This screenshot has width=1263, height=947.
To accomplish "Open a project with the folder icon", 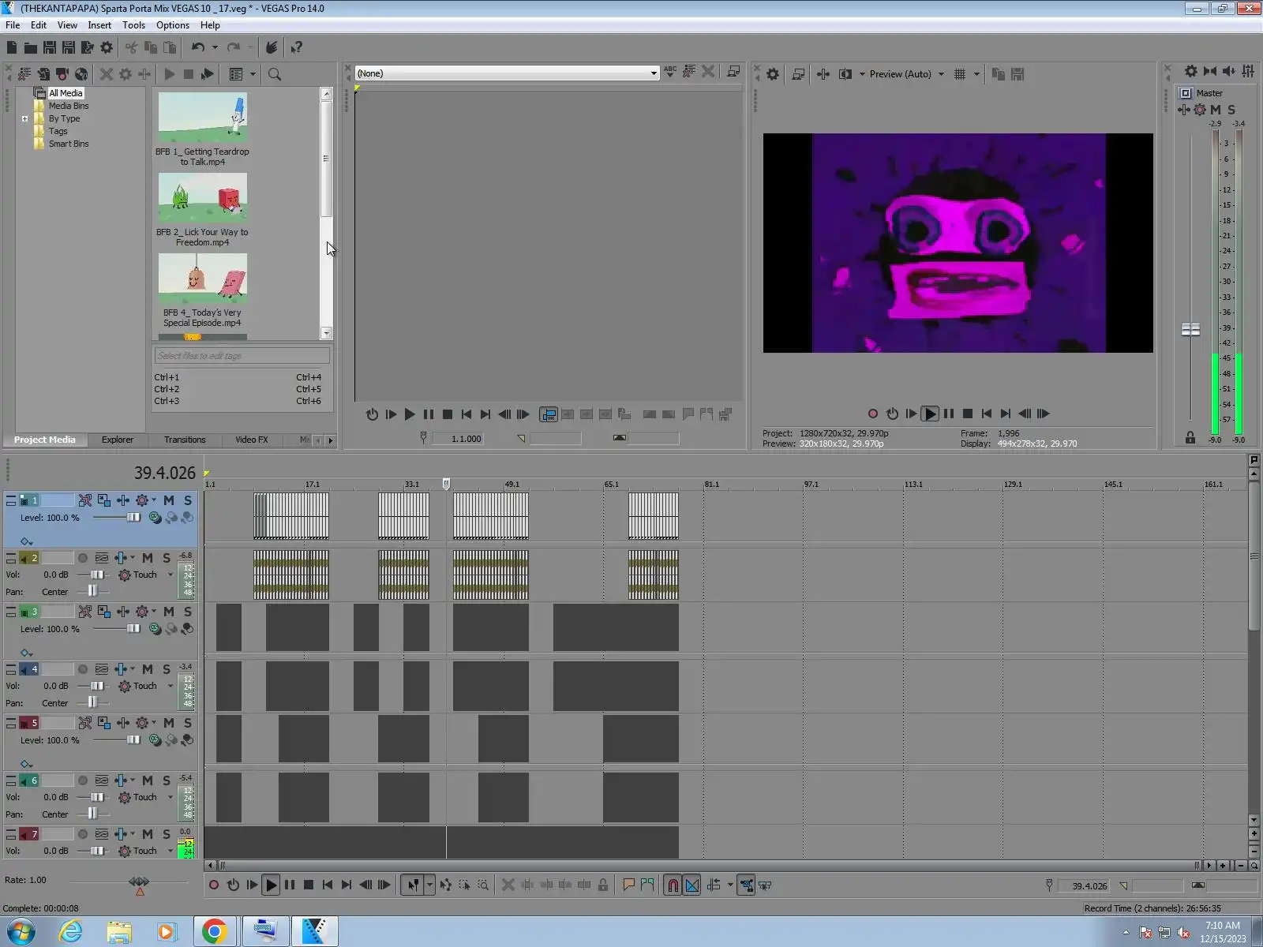I will tap(31, 47).
